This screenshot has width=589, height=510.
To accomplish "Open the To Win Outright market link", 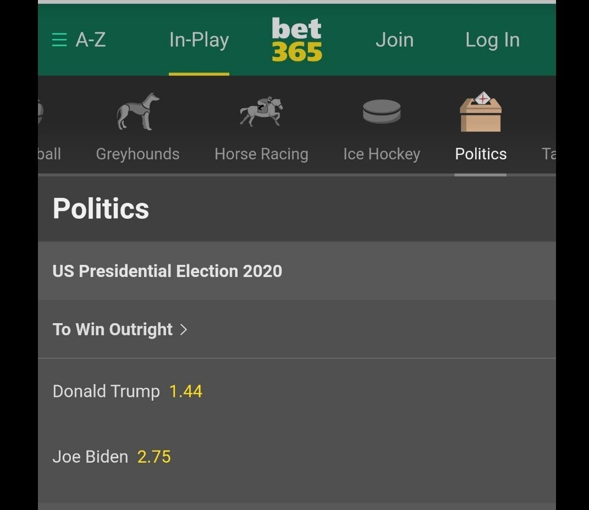I will click(113, 330).
